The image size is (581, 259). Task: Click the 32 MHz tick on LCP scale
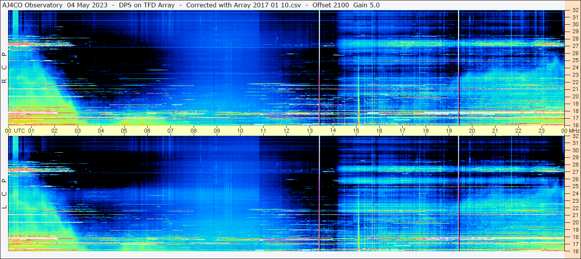coord(575,136)
